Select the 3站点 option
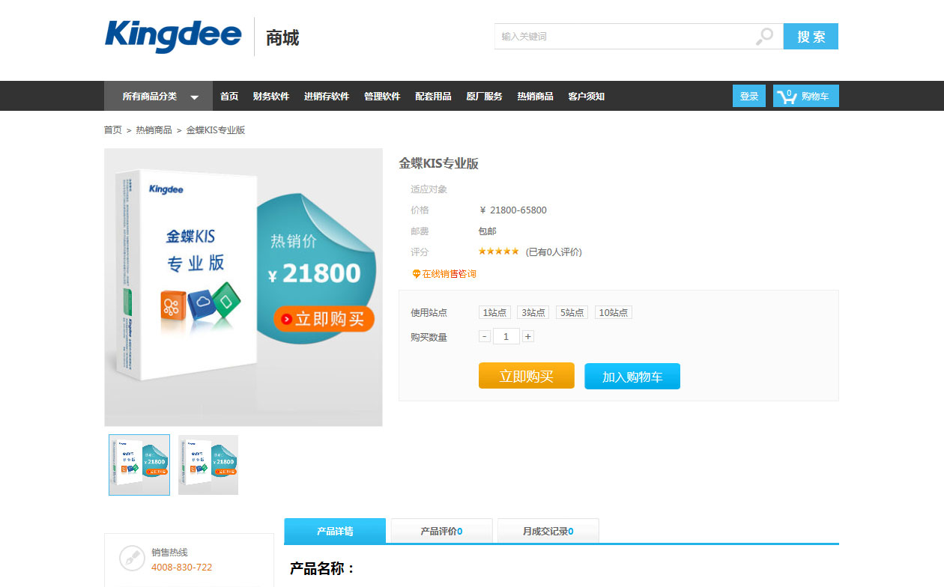Screen dimensions: 944x587 click(533, 312)
